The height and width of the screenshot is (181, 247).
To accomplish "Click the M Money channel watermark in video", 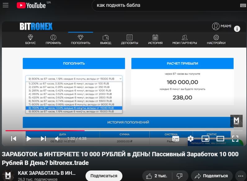I will coord(236,121).
